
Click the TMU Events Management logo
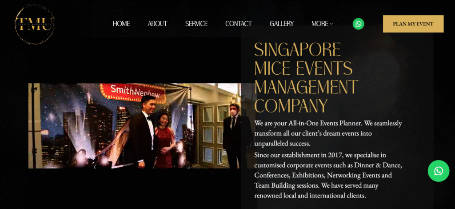click(x=34, y=24)
